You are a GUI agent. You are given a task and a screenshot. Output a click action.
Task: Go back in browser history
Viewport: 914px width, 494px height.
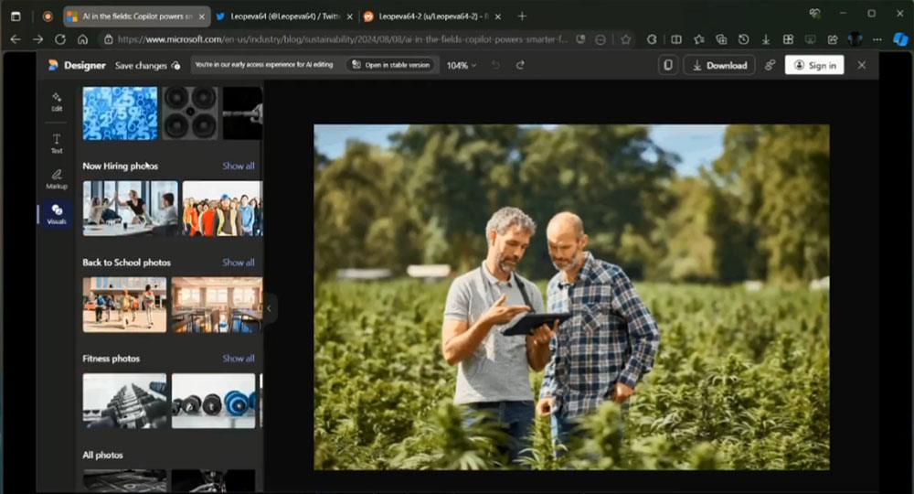(16, 39)
